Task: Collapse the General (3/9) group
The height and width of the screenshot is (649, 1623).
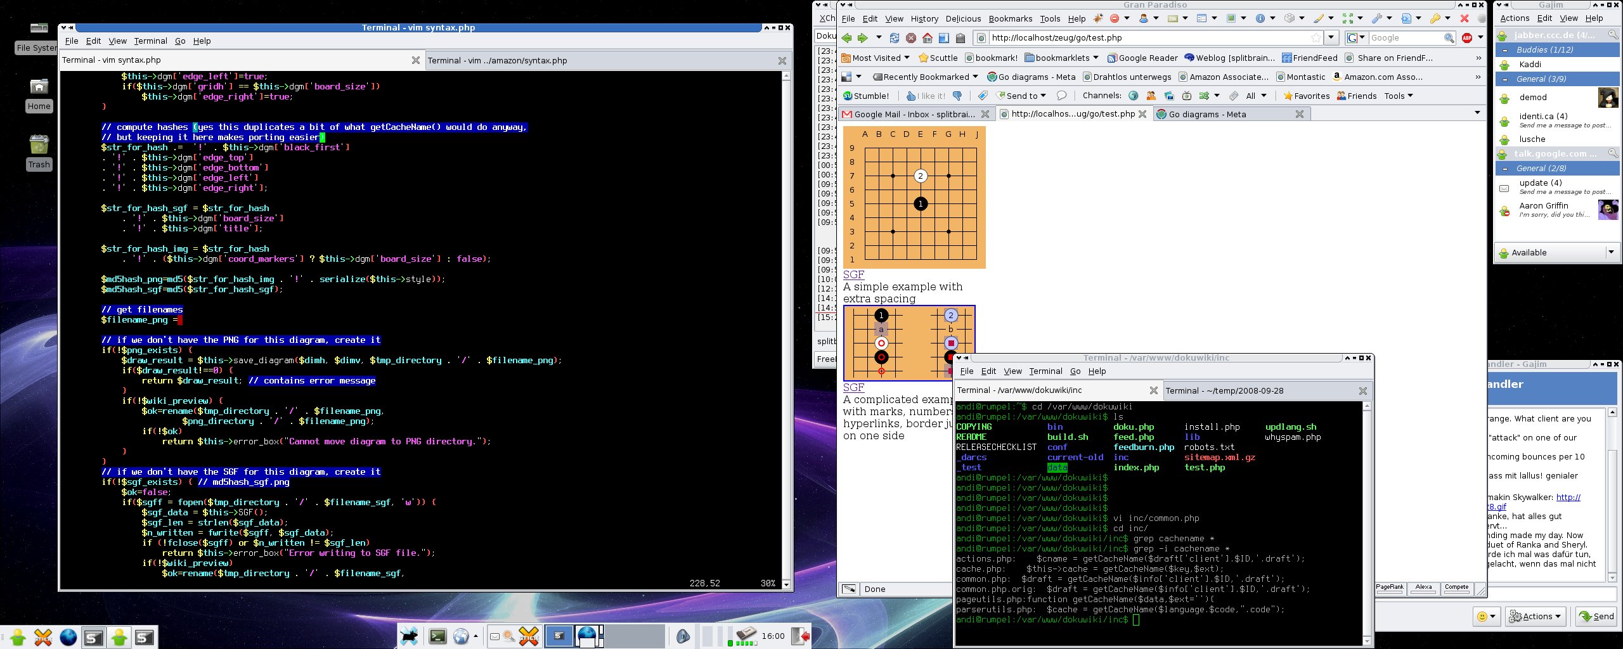Action: tap(1505, 79)
